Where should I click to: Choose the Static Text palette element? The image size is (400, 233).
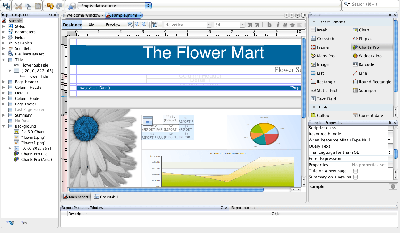point(327,90)
